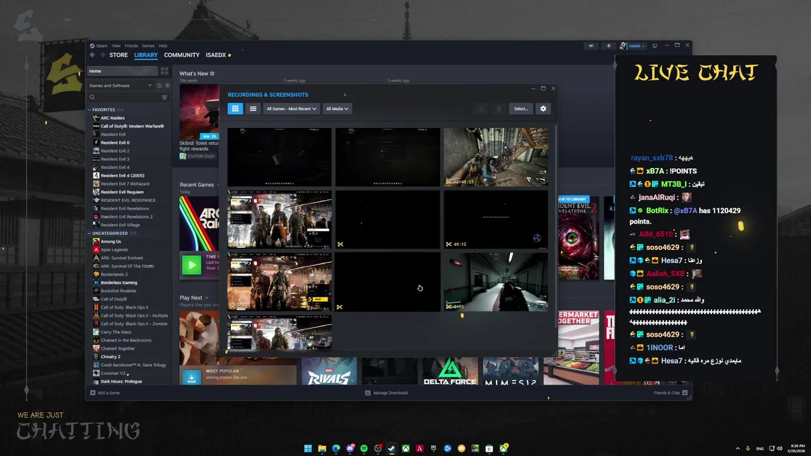Click the library search field

pos(124,98)
